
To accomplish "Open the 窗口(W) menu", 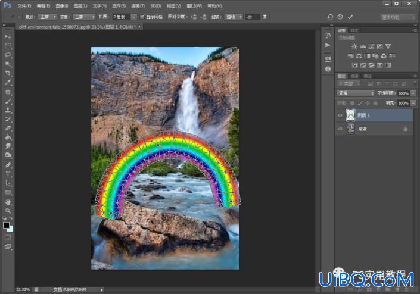I will point(194,5).
